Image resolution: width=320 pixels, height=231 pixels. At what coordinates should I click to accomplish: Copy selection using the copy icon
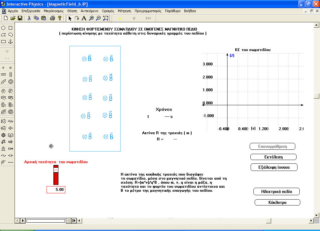[x=36, y=18]
